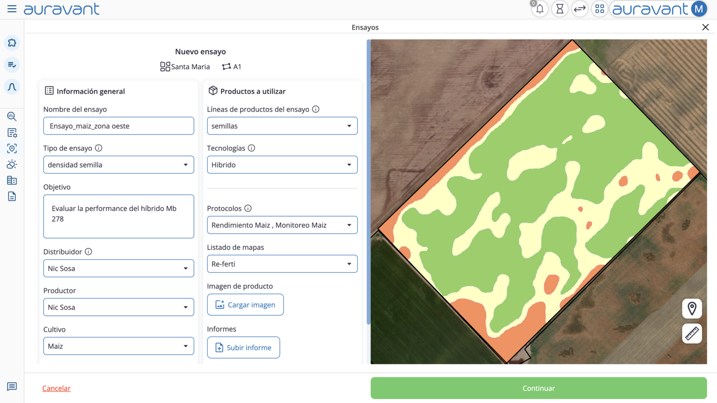Click the Cargar imagen button
Screen dimensions: 717x403
point(245,305)
